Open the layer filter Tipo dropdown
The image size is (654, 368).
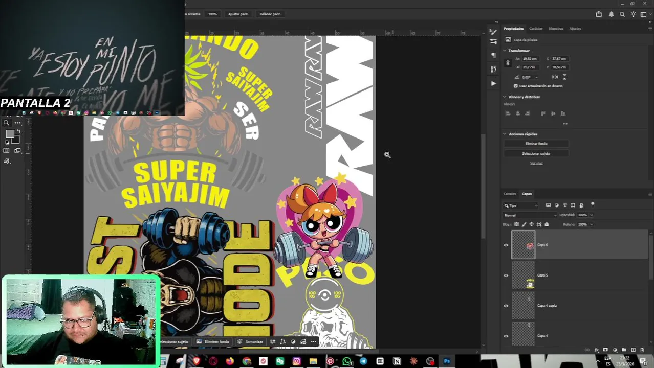pyautogui.click(x=521, y=205)
